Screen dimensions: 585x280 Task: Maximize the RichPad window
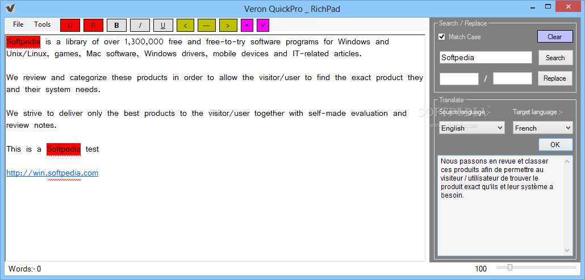pyautogui.click(x=548, y=6)
